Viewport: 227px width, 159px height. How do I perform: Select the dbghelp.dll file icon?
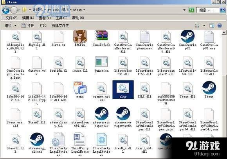click(x=37, y=37)
